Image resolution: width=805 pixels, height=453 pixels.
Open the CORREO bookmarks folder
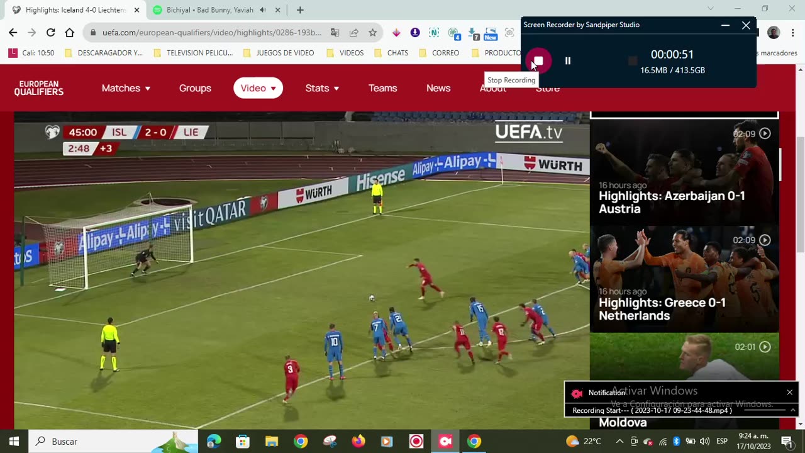[438, 53]
